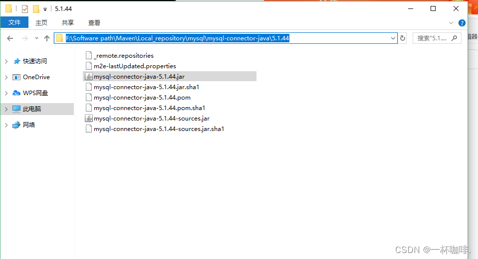Open recent locations dropdown arrow

(36, 38)
